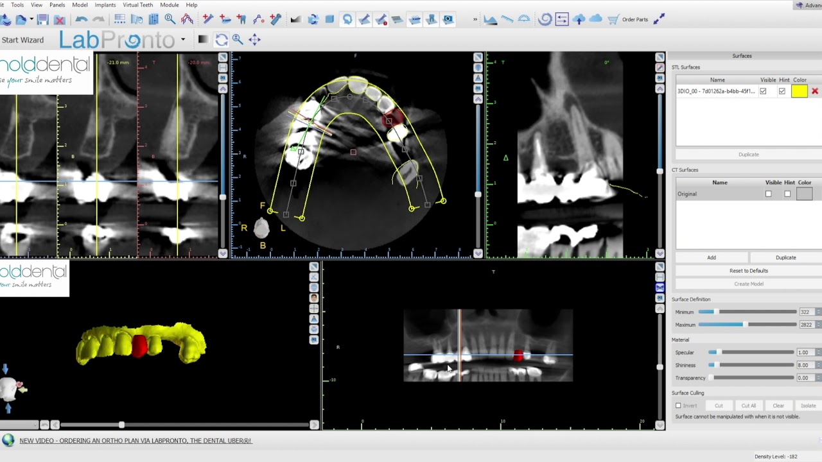Click the nerve curve drawing icon
The width and height of the screenshot is (822, 462).
click(x=258, y=19)
